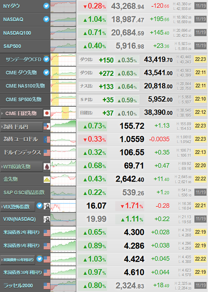Open the WTI原油先物 mini chart

pyautogui.click(x=63, y=166)
